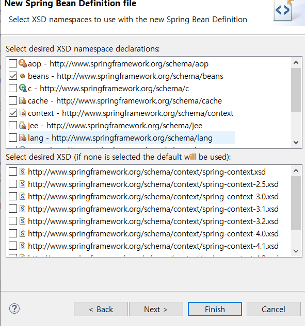Image resolution: width=305 pixels, height=326 pixels.
Task: Select the spring-context-3.2.xsd URL text
Action: tap(153, 221)
